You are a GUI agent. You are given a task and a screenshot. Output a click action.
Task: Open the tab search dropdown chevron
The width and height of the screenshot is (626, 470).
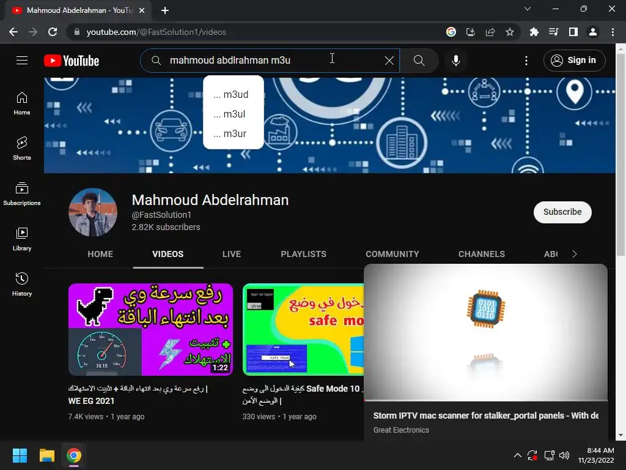click(x=528, y=9)
